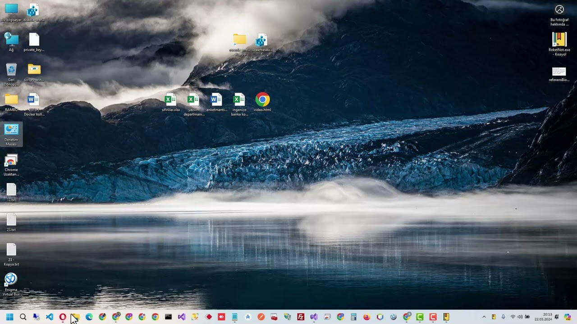Open the notifications bell icon

(557, 317)
